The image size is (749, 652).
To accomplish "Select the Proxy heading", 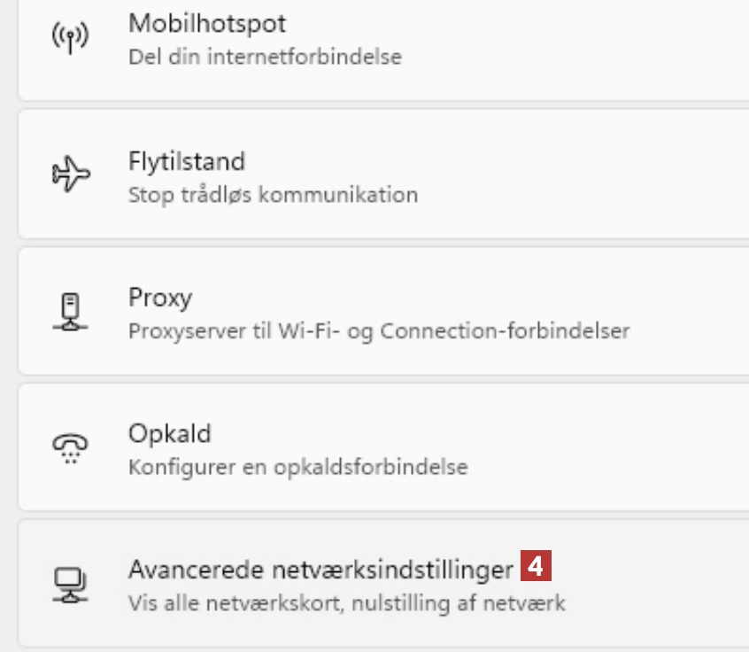I will 160,298.
